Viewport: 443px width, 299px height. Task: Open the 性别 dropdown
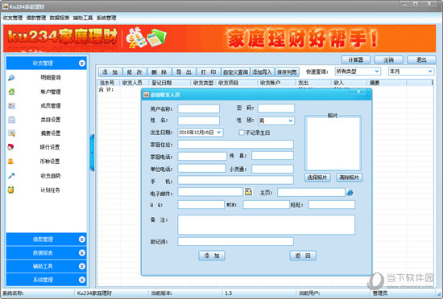click(291, 121)
